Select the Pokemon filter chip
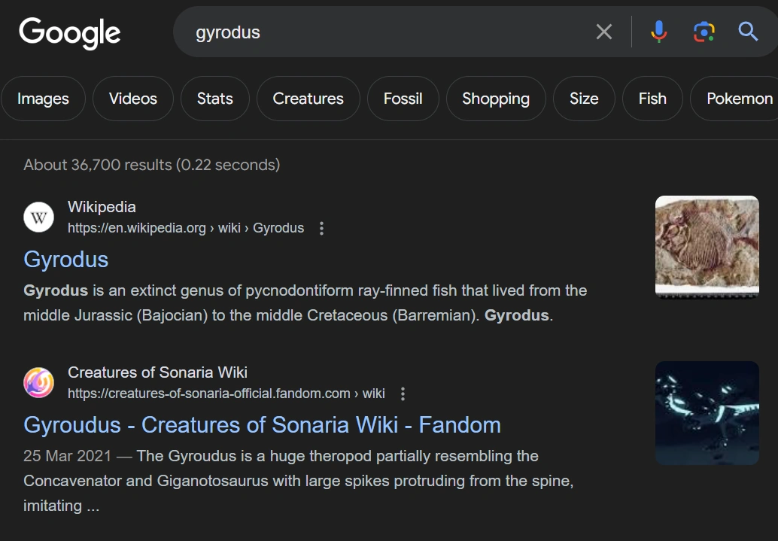Screen dimensions: 778x541 coord(740,99)
